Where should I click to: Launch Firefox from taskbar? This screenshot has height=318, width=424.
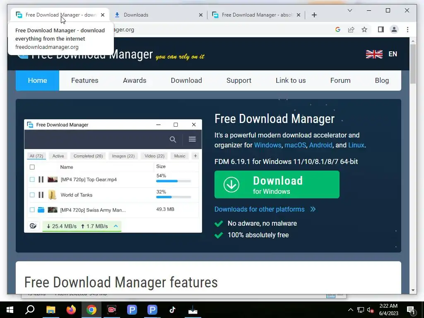pyautogui.click(x=71, y=310)
